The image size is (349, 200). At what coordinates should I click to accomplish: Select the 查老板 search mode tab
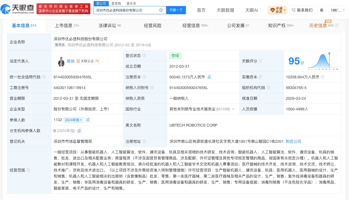point(116,4)
